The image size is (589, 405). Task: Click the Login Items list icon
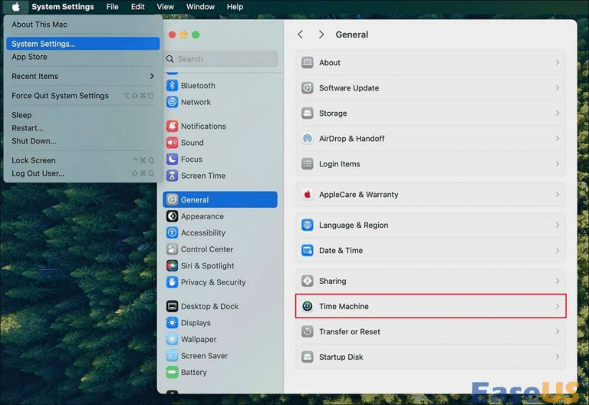tap(308, 164)
